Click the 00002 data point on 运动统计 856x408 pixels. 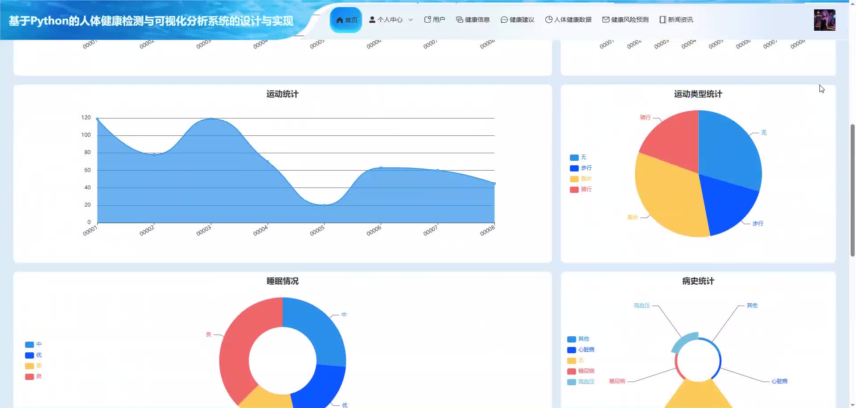[154, 155]
